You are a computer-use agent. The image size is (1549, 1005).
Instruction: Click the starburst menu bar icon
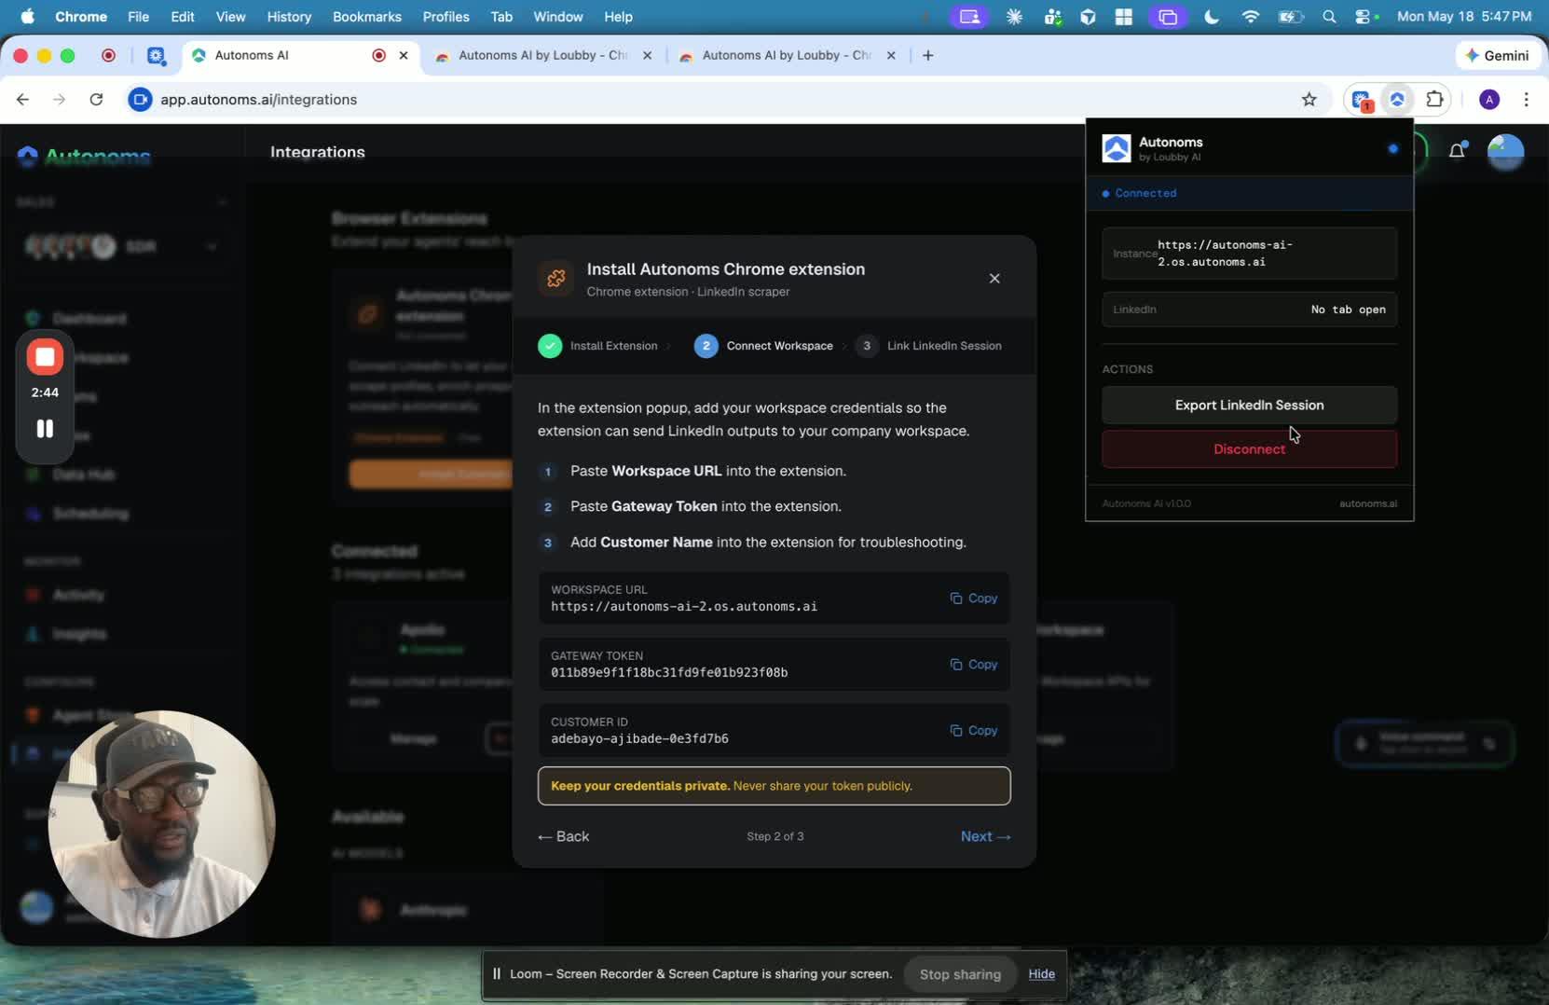click(x=1014, y=16)
